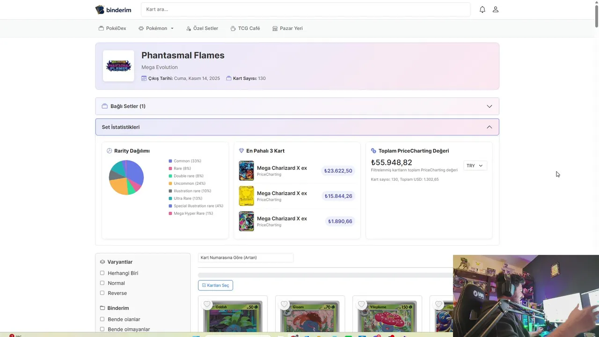The height and width of the screenshot is (337, 599).
Task: Click the Ultra Rare (13%) legend swatch
Action: click(x=170, y=198)
